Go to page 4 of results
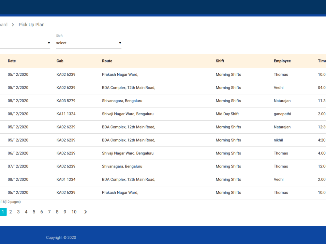Viewport: 326px width, 244px height. pyautogui.click(x=26, y=212)
